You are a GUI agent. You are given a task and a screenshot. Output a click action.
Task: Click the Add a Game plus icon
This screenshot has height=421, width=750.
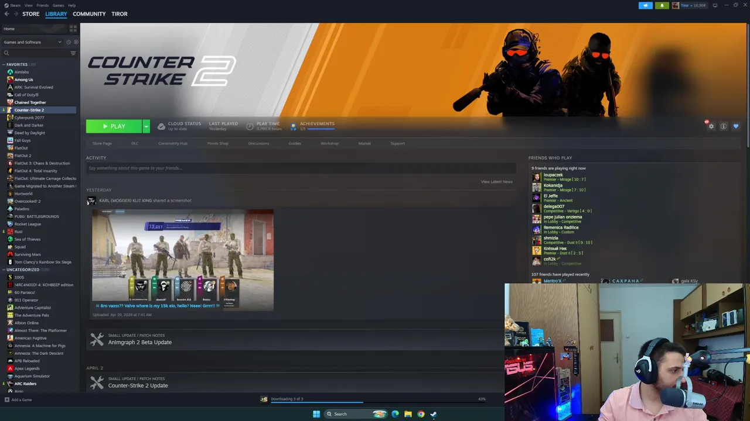click(x=6, y=400)
